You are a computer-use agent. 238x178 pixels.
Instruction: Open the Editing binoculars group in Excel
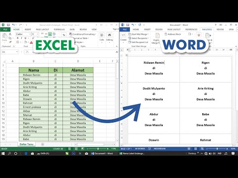pyautogui.click(x=109, y=38)
